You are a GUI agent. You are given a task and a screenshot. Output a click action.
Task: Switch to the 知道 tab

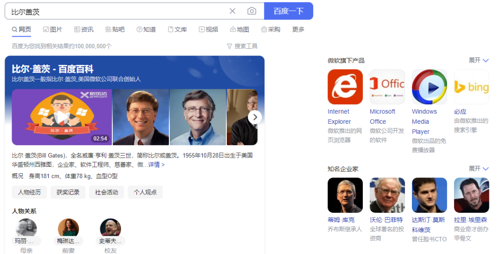coord(146,29)
